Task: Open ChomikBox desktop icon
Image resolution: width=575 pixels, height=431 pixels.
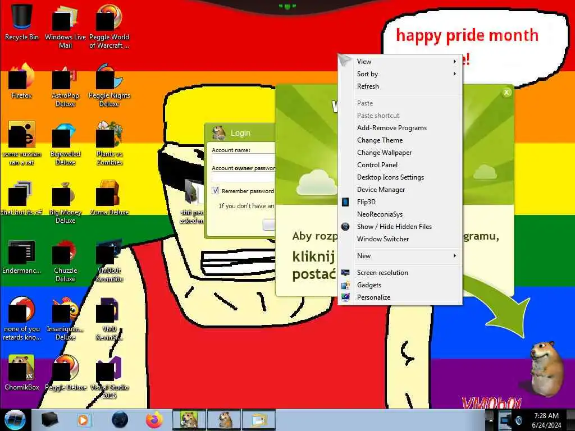Action: [22, 373]
